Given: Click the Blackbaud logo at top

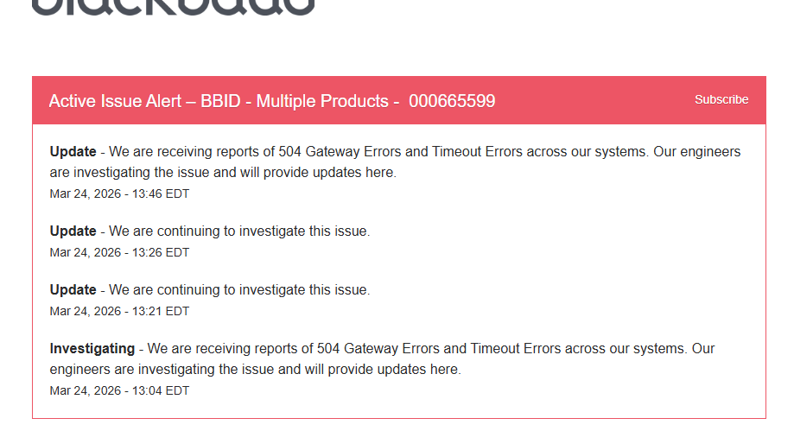Looking at the screenshot, I should (173, 7).
